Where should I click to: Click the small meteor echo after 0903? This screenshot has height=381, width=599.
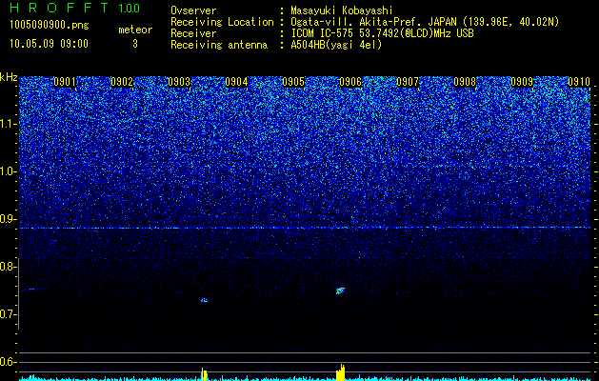pos(205,300)
